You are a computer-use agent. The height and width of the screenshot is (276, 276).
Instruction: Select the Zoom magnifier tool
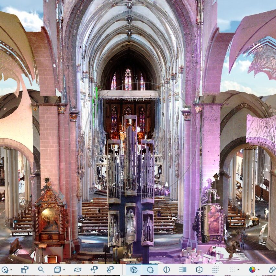click(x=40, y=270)
